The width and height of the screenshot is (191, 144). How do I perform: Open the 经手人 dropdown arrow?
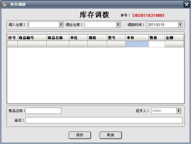(x=179, y=111)
